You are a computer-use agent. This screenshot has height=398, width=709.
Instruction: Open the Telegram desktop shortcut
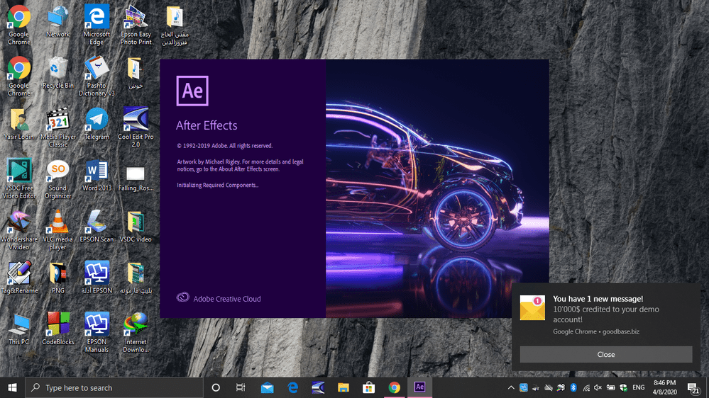pos(97,125)
